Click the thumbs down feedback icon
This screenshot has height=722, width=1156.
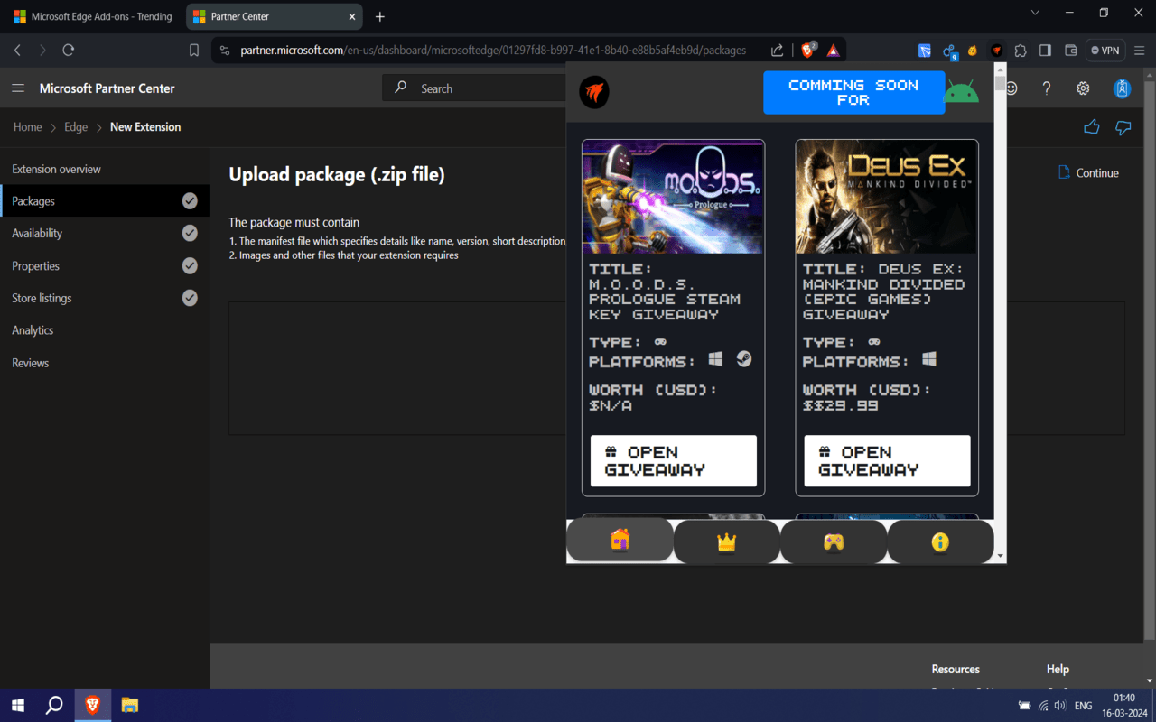coord(1123,127)
